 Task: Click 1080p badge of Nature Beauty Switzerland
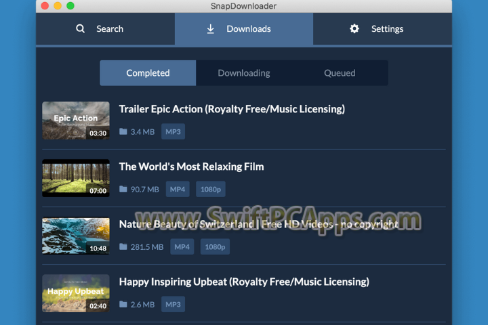pyautogui.click(x=215, y=246)
